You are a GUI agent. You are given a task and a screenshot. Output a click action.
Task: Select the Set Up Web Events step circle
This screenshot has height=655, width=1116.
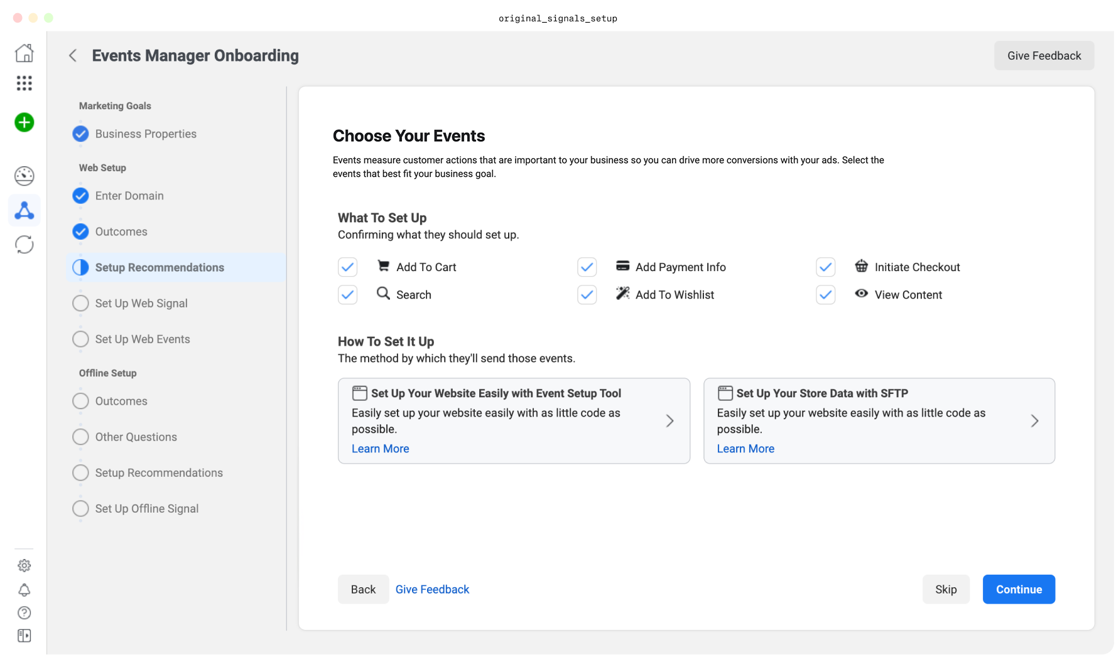[80, 339]
